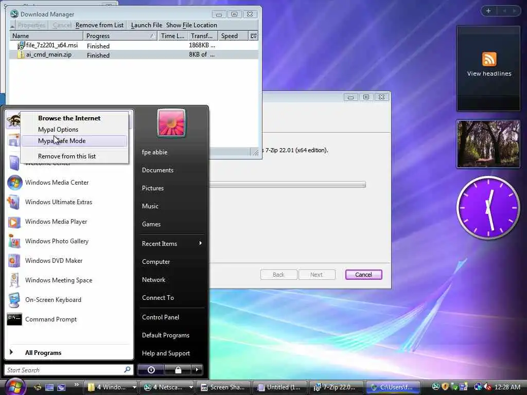Viewport: 527px width, 395px height.
Task: Sort downloads by Progress column
Action: pyautogui.click(x=120, y=36)
